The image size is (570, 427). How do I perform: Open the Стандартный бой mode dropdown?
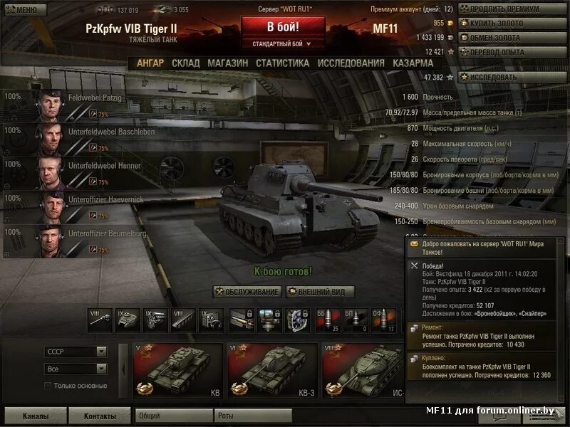click(x=282, y=44)
